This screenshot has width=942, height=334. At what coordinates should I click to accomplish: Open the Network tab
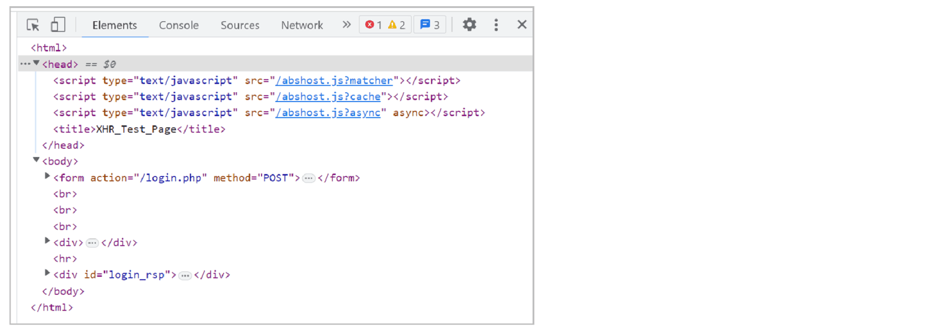(x=302, y=26)
